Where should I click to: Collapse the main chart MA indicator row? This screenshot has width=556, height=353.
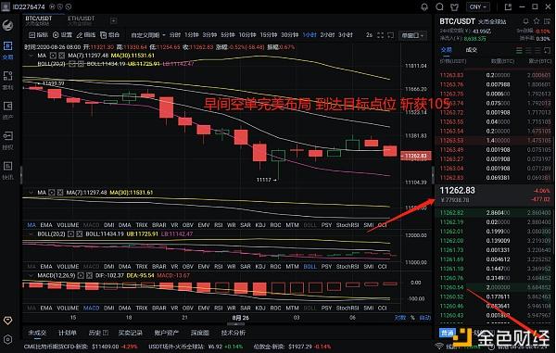[x=31, y=56]
